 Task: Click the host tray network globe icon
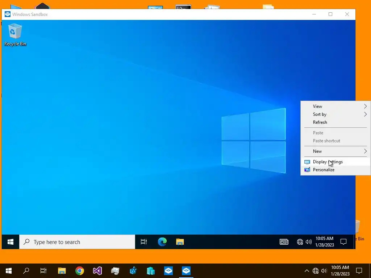[x=316, y=271]
